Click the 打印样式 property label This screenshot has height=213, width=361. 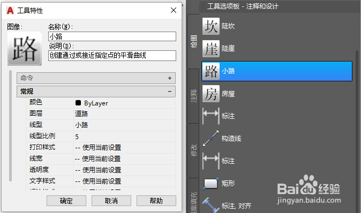tap(42, 147)
